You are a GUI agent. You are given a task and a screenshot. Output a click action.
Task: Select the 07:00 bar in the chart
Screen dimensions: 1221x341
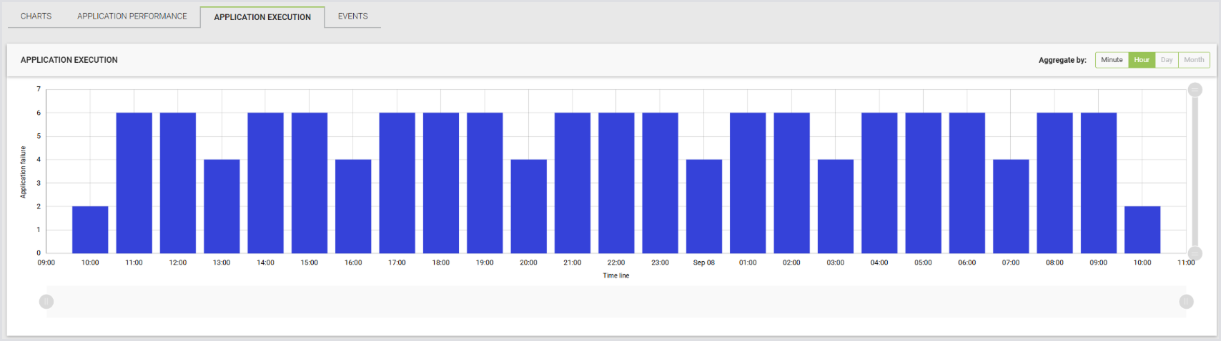pos(1011,206)
